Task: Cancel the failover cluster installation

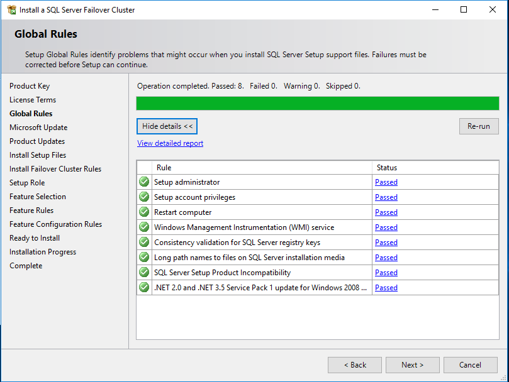Action: click(x=470, y=365)
